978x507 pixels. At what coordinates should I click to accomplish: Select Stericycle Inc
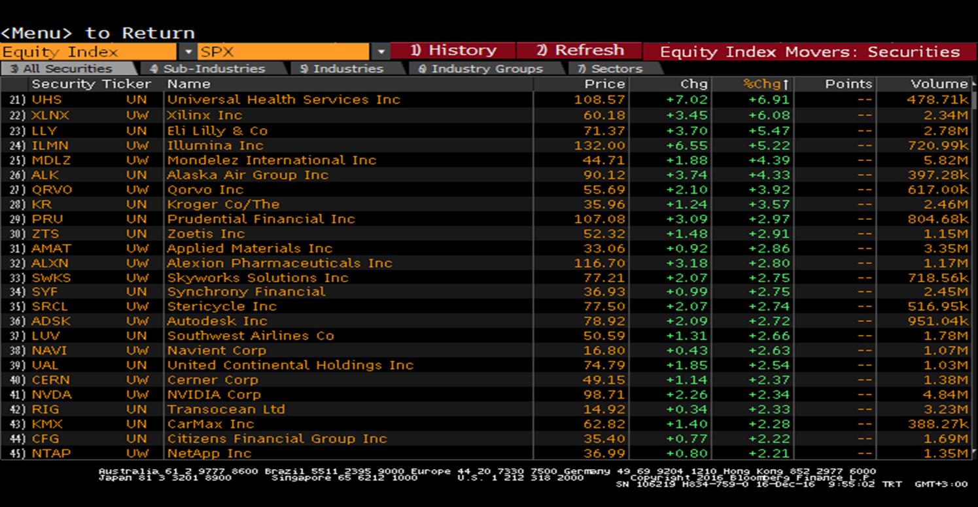click(x=222, y=307)
